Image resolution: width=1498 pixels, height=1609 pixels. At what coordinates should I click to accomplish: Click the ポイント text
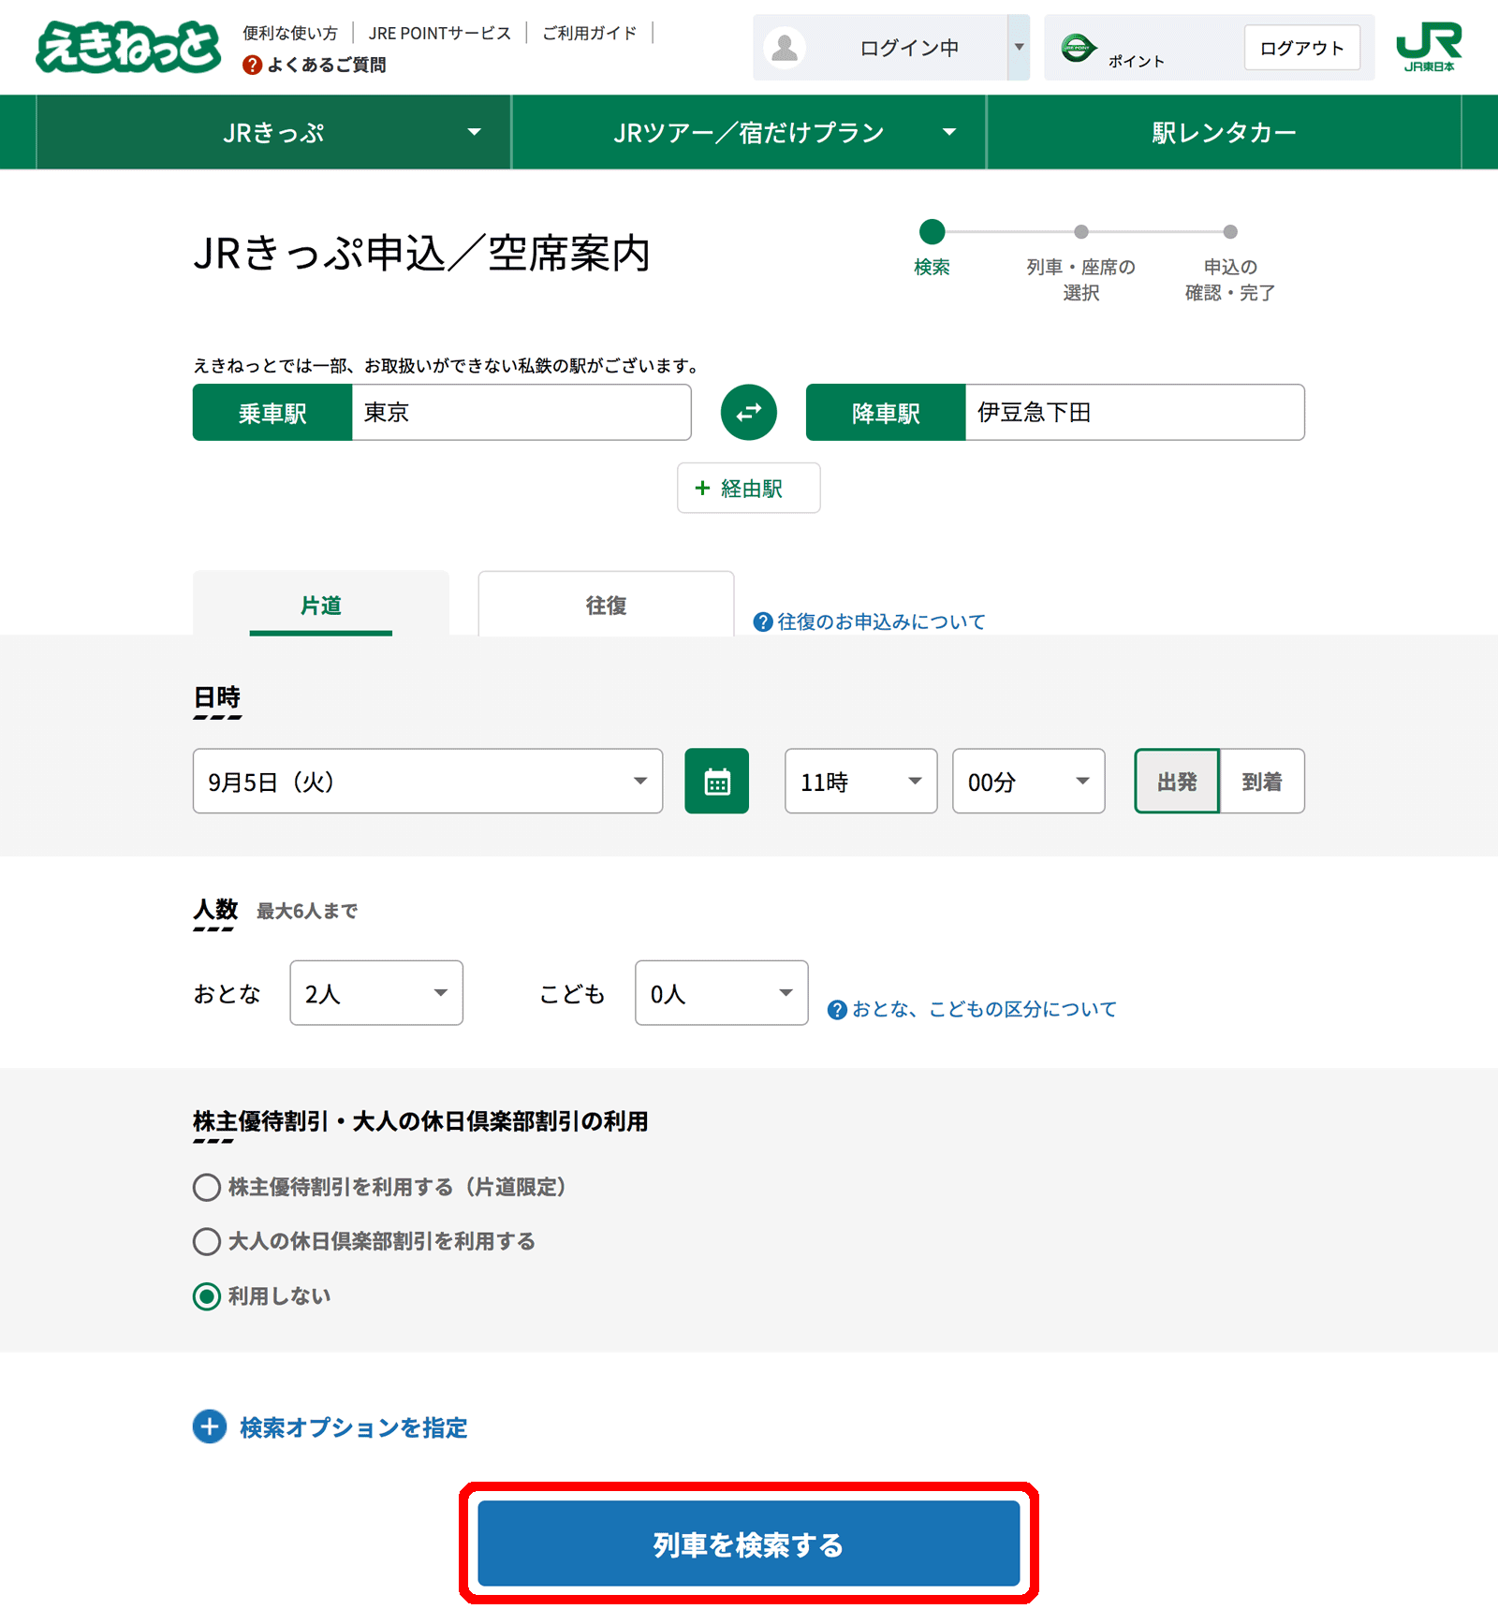pos(1137,61)
